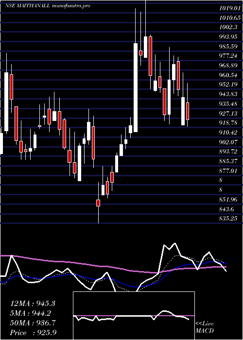Click the <<Live MACD label

[x=205, y=327]
